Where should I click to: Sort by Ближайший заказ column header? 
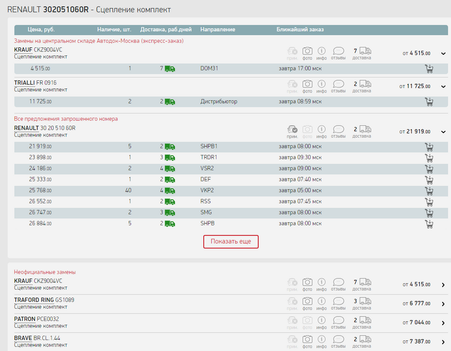tap(300, 30)
